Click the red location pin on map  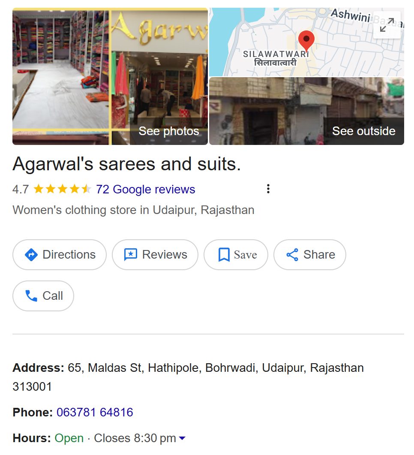tap(306, 41)
